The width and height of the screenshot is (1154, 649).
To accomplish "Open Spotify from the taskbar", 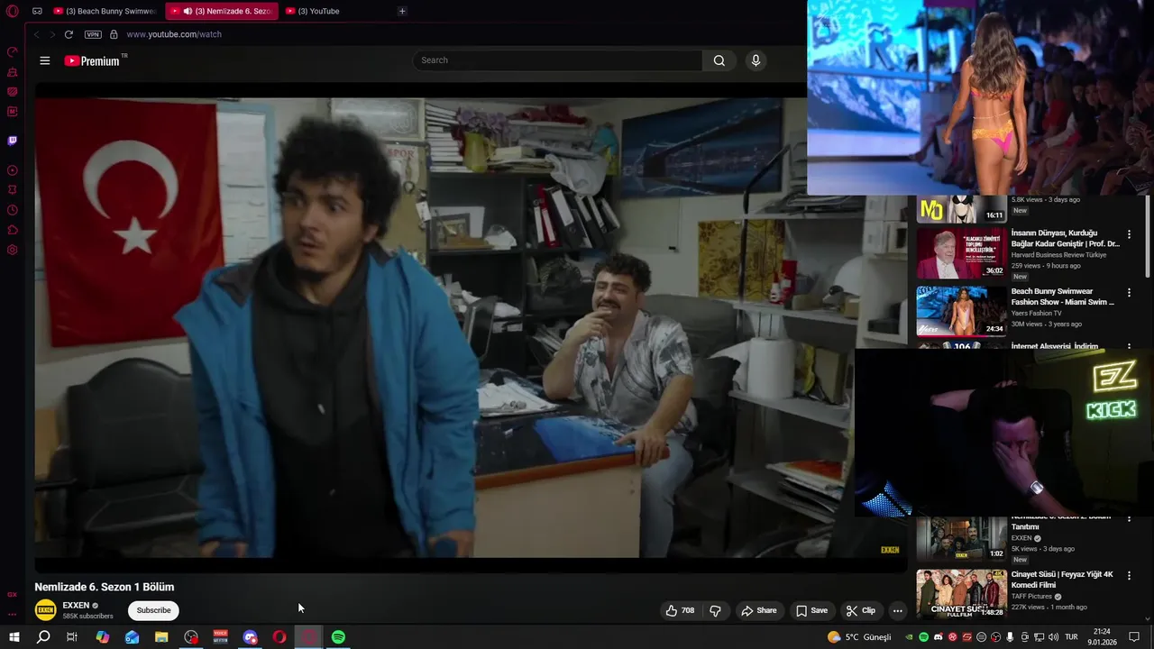I will click(x=338, y=637).
